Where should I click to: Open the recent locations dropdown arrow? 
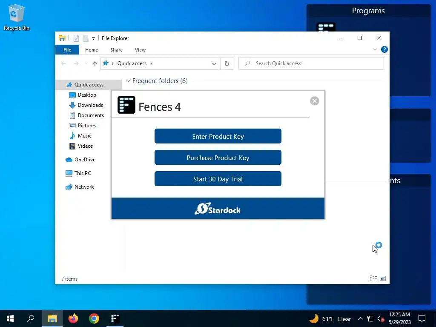tap(86, 64)
